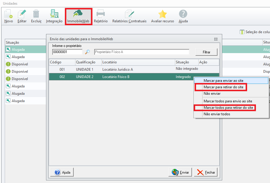Click the main window Situação column header

click(x=26, y=43)
